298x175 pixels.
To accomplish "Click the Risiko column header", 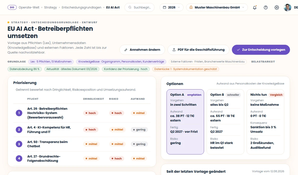I will tap(114, 99).
